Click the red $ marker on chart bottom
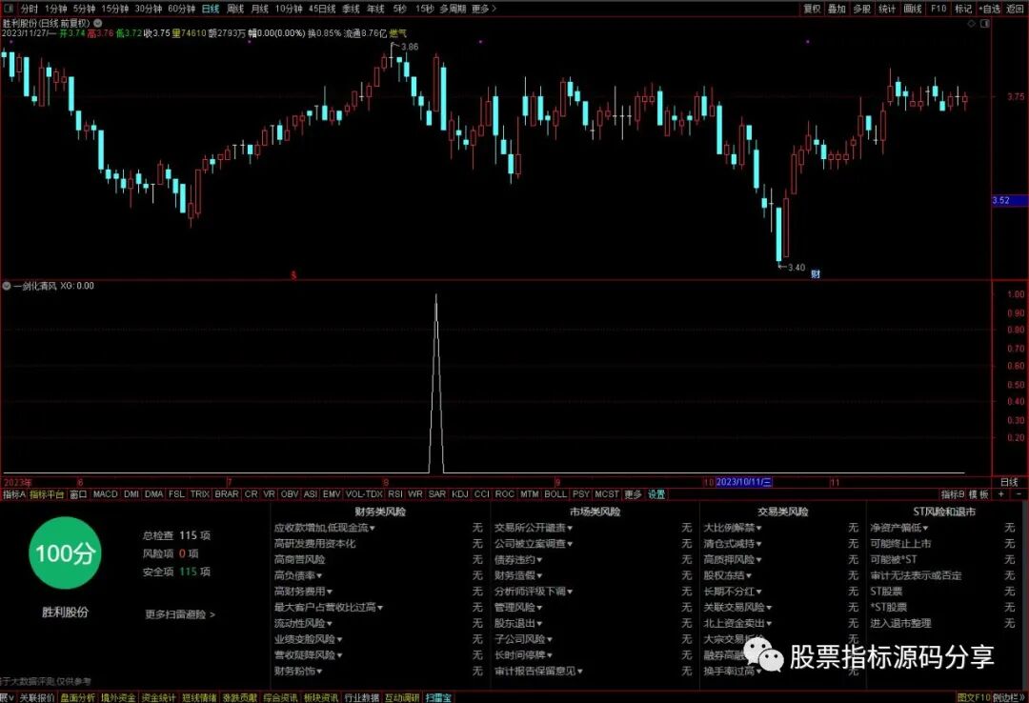This screenshot has width=1029, height=703. [x=293, y=275]
